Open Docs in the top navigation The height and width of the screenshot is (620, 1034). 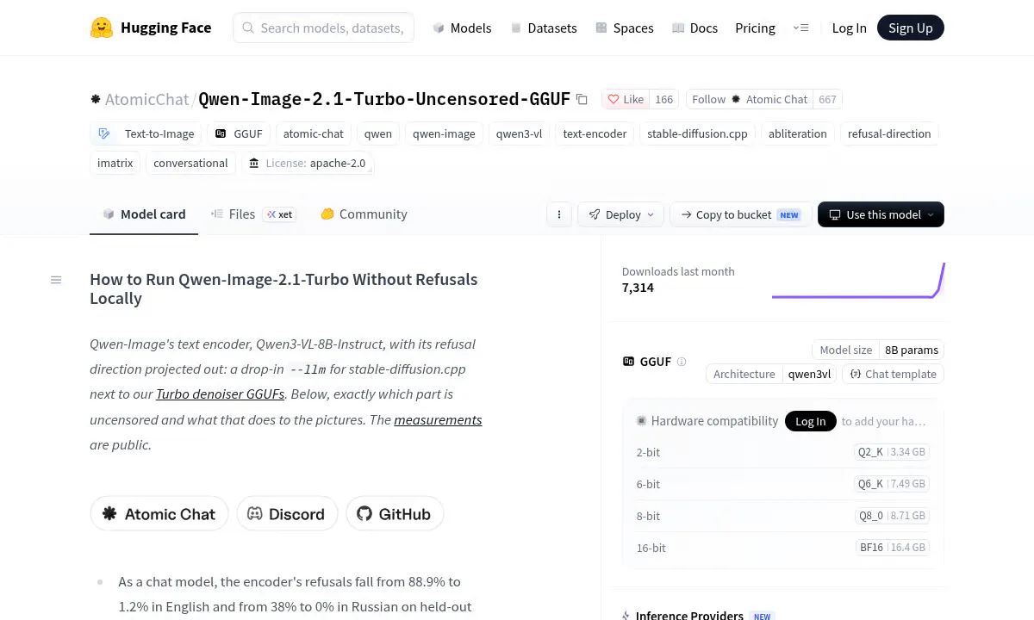[695, 28]
